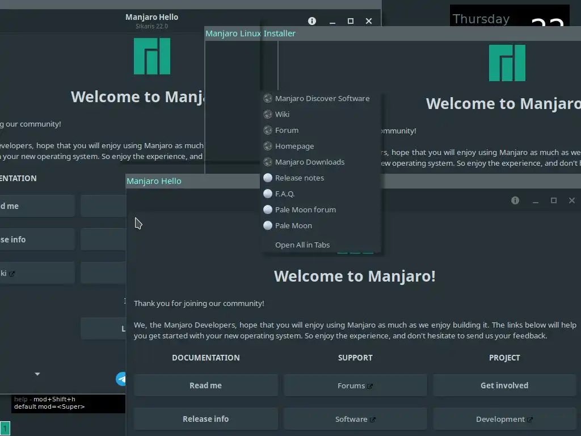Click Manjaro logo in back-left Hello window
581x436 pixels.
coord(152,56)
